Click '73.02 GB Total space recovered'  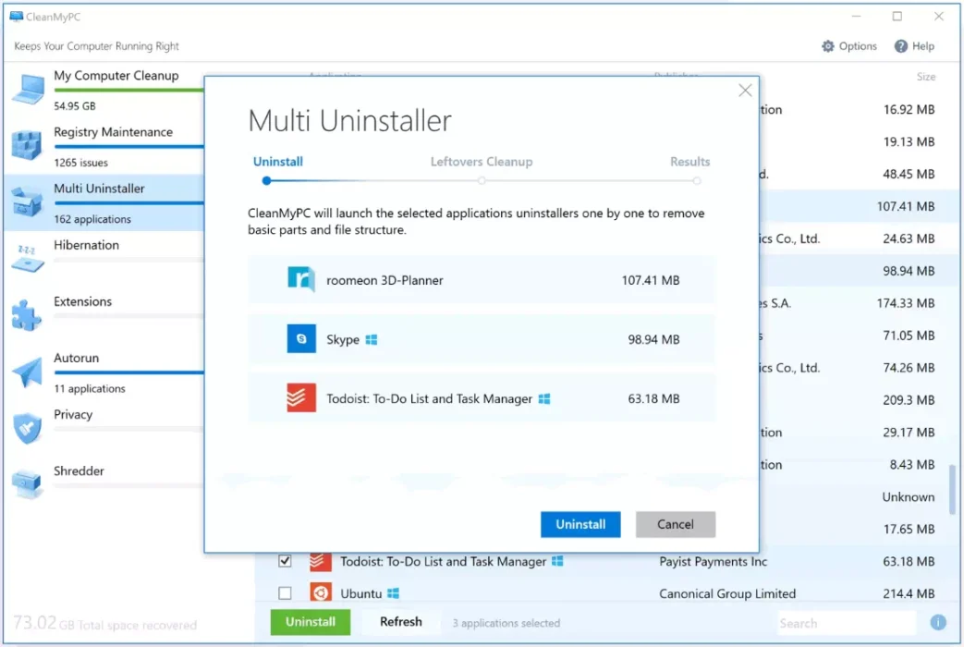tap(104, 624)
